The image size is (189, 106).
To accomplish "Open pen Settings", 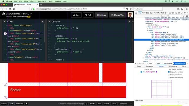I will coord(101,15).
